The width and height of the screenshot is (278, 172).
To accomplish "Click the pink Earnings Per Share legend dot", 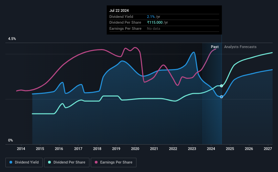I will click(96, 162).
